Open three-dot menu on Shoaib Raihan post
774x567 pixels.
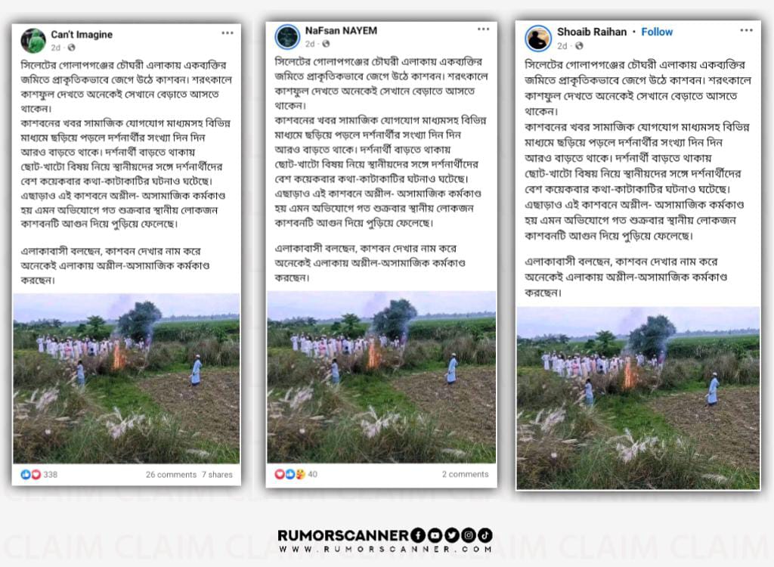click(746, 31)
